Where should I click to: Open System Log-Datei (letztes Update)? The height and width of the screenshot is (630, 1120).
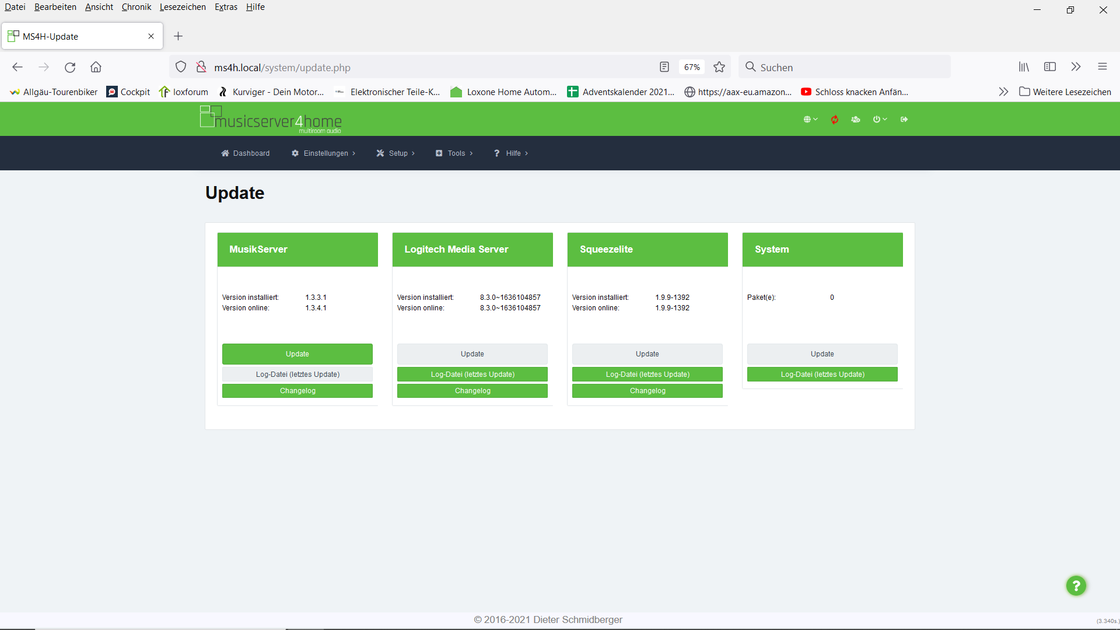(822, 374)
